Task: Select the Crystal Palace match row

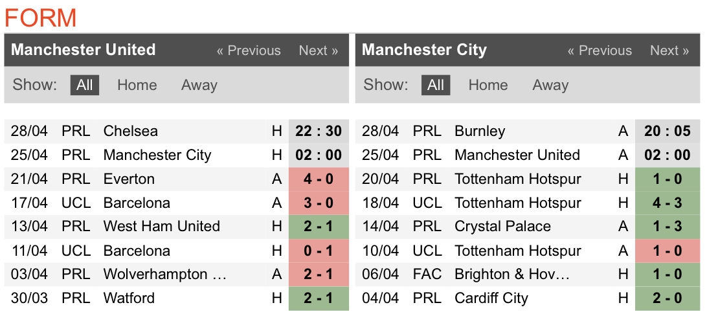Action: point(502,227)
